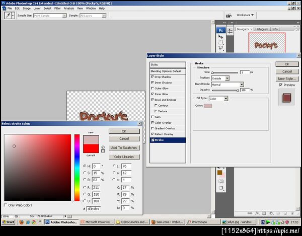The image size is (302, 236).
Task: Open the collapsed panel dock icon
Action: coord(230,31)
